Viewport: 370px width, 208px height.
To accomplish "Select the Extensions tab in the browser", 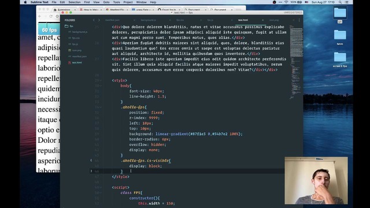I will (64, 10).
